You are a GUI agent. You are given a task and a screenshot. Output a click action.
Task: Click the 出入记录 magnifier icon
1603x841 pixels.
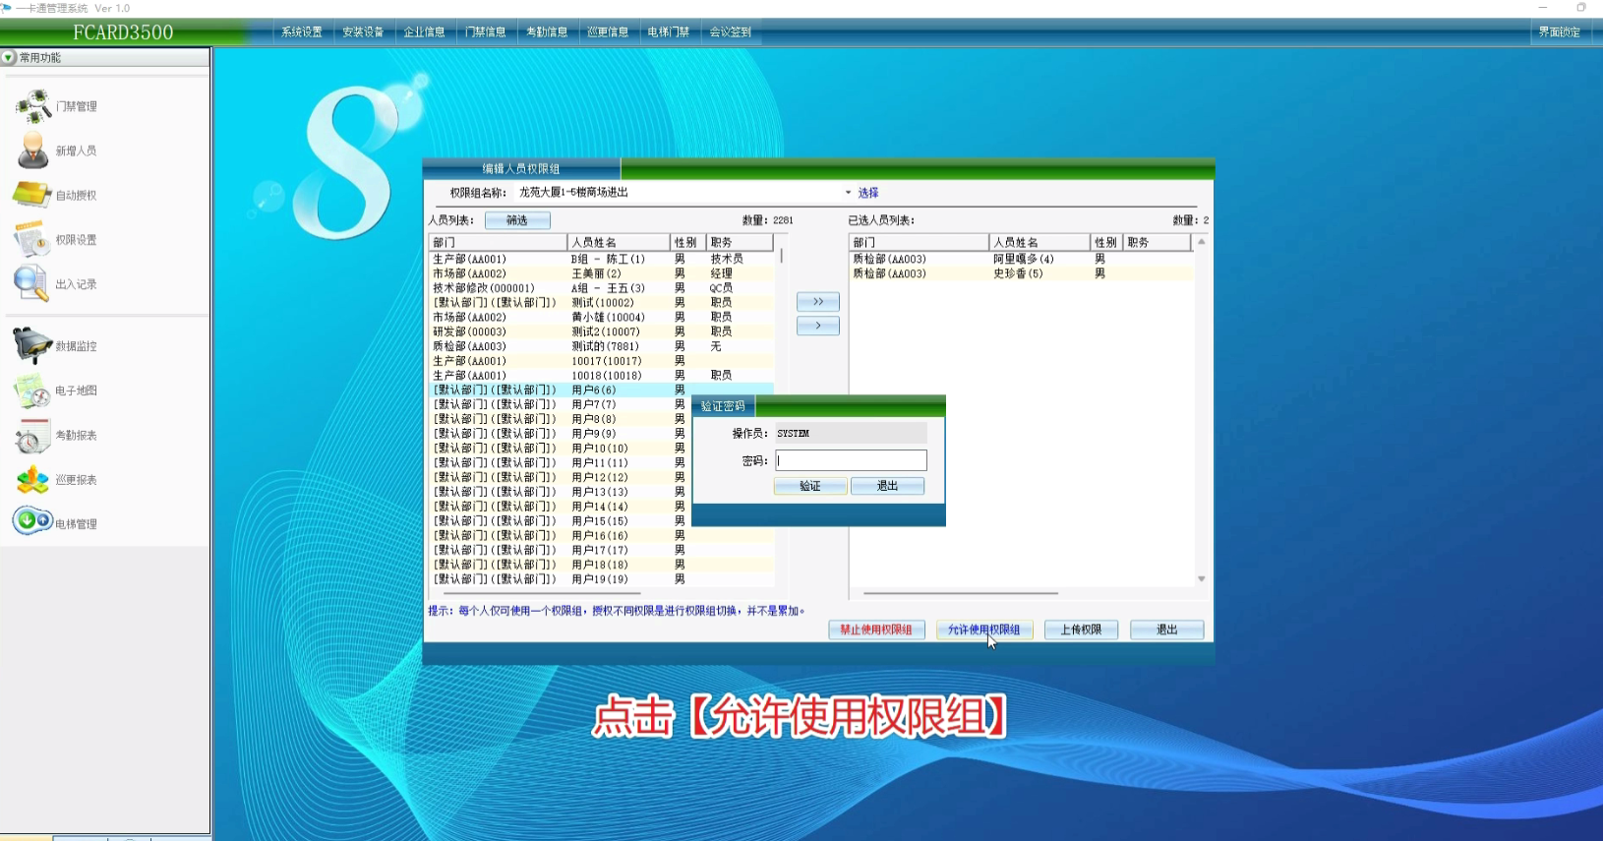(30, 283)
